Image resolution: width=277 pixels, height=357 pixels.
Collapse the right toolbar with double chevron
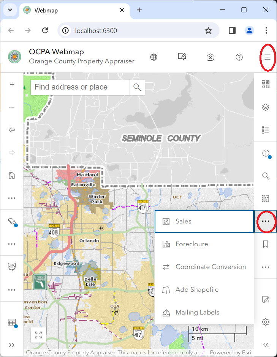point(266,345)
